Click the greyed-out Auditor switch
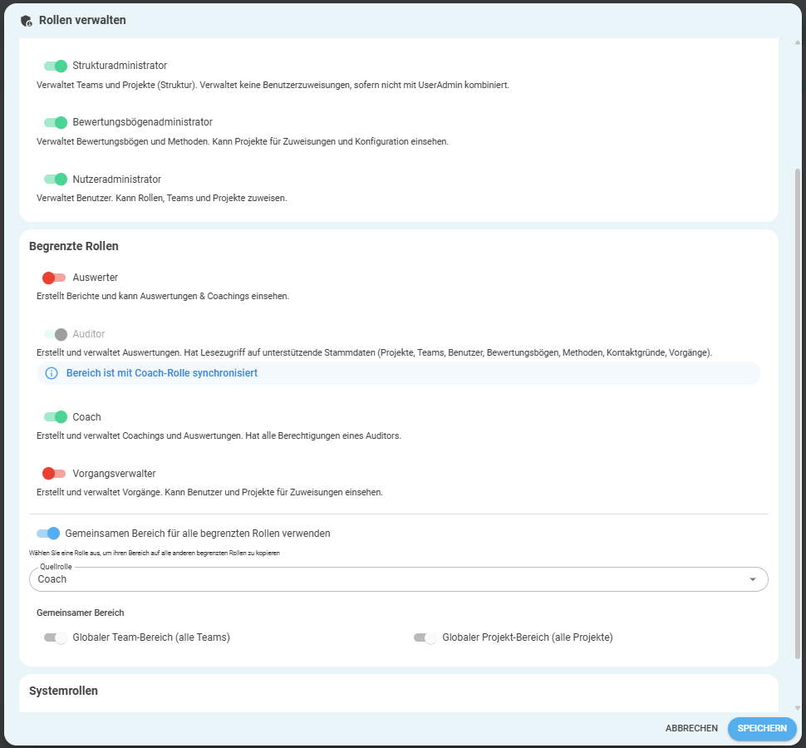806x748 pixels. pyautogui.click(x=56, y=334)
